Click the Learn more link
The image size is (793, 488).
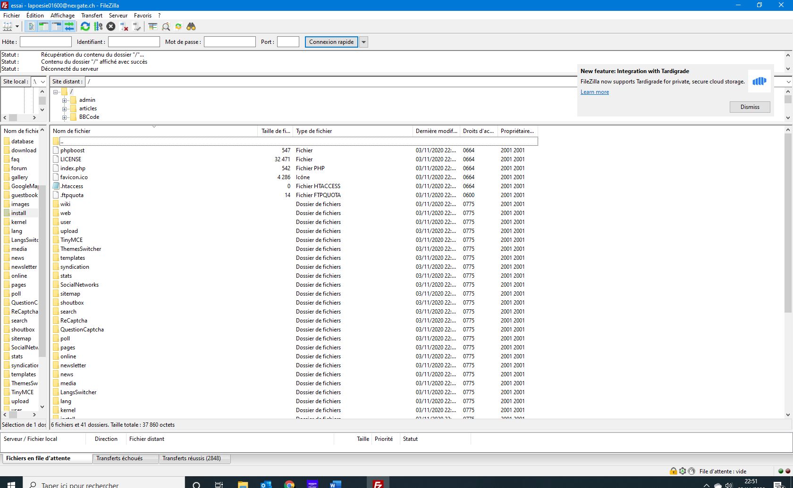[594, 92]
